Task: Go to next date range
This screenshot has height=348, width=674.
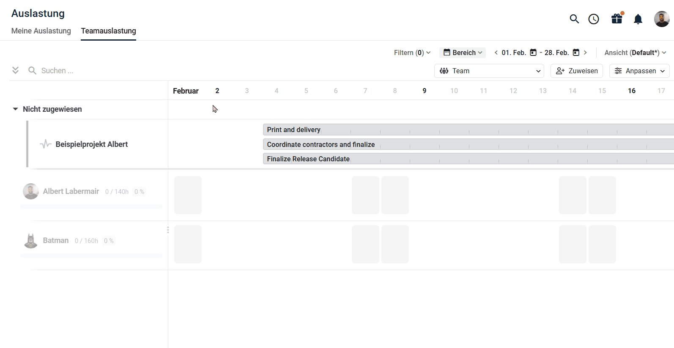Action: pyautogui.click(x=585, y=52)
